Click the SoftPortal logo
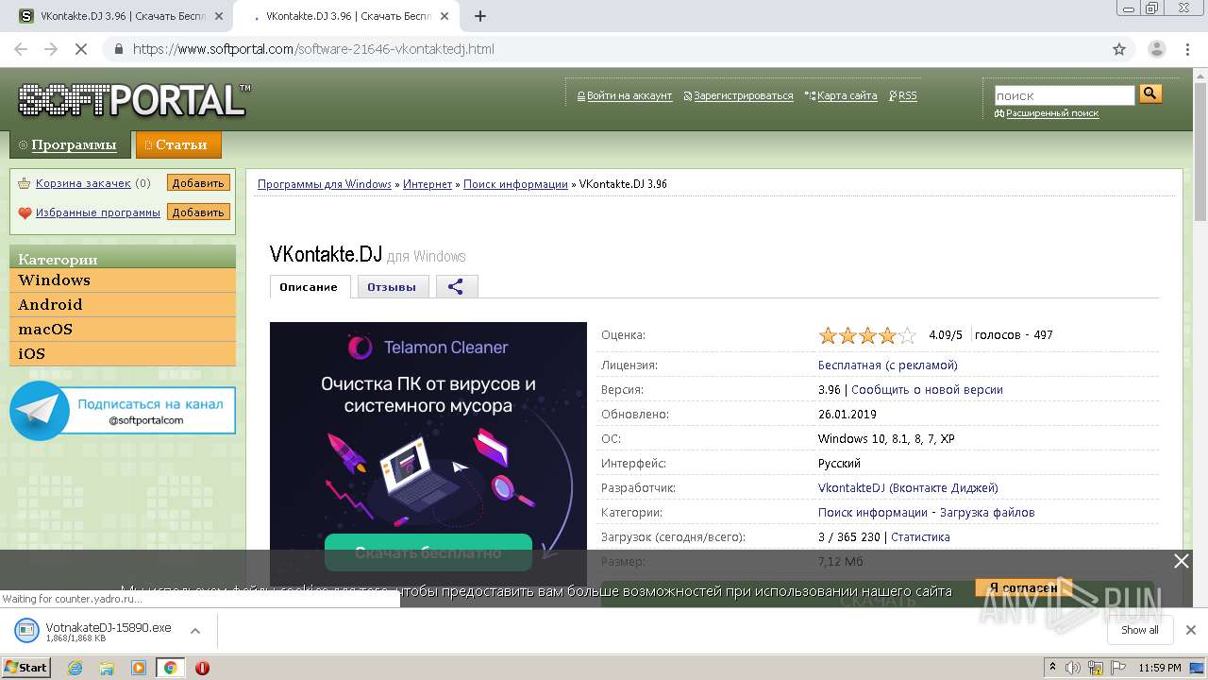This screenshot has width=1208, height=680. pos(134,99)
